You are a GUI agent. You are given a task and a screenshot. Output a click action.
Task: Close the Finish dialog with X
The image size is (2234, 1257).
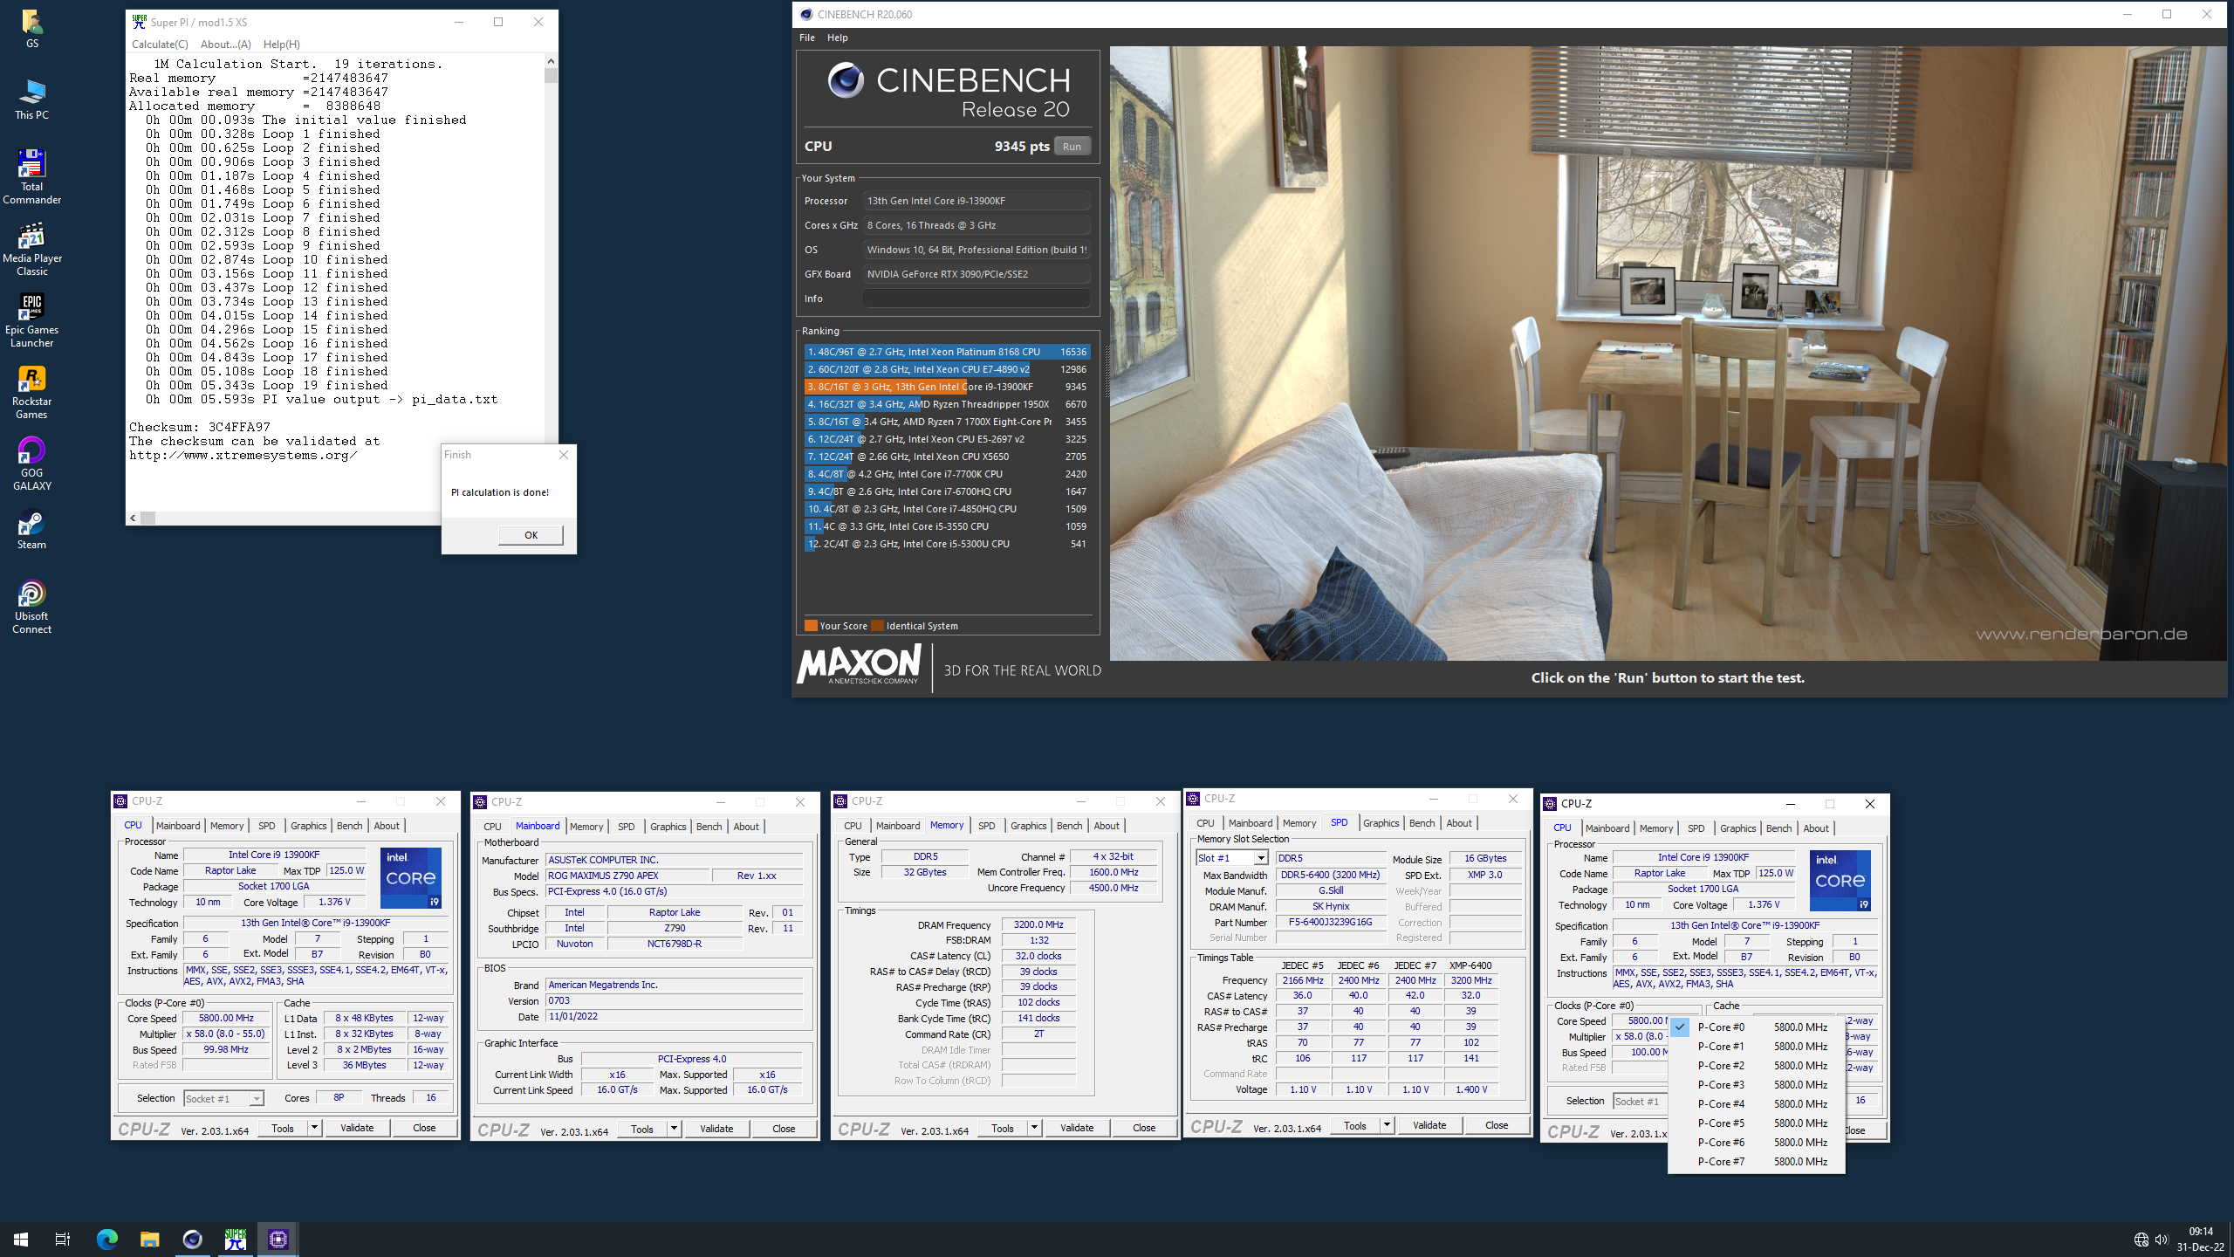pyautogui.click(x=564, y=455)
